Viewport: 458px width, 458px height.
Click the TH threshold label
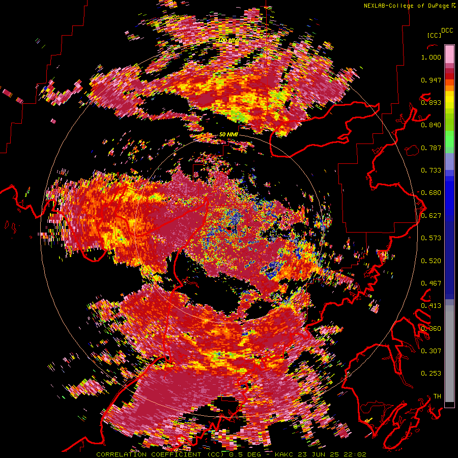tap(437, 396)
